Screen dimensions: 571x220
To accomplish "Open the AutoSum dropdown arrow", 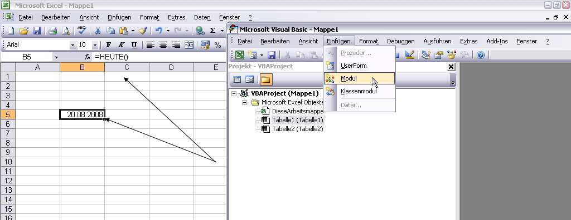I will [222, 31].
